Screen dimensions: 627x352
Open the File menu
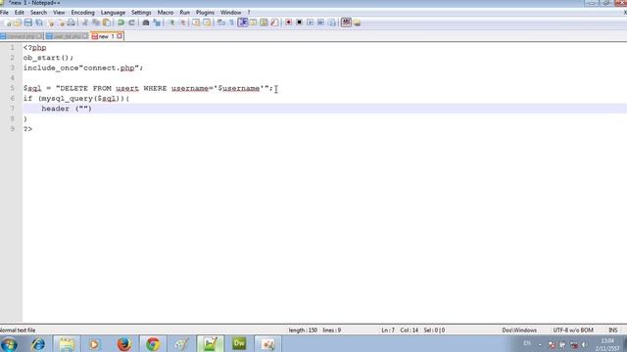4,13
